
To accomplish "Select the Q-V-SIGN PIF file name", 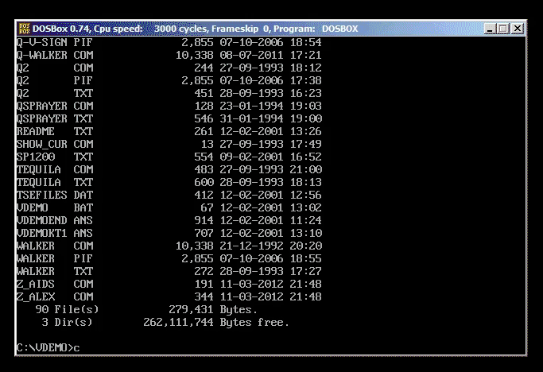I will click(x=54, y=42).
